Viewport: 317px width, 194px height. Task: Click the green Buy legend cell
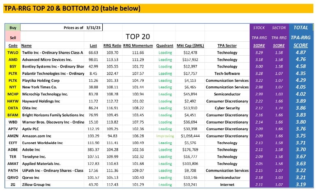pyautogui.click(x=13, y=27)
